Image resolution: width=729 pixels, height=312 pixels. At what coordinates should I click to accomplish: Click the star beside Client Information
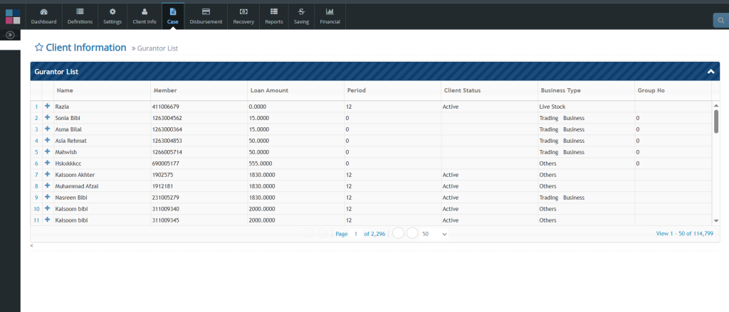tap(39, 48)
